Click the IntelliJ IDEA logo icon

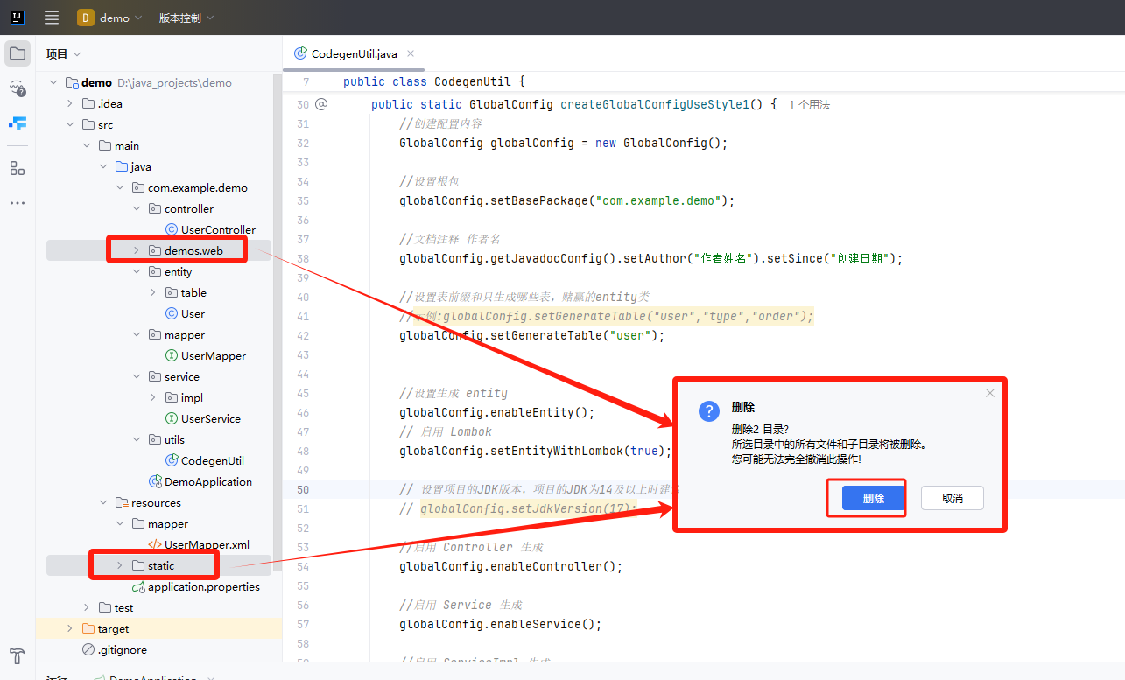point(18,18)
